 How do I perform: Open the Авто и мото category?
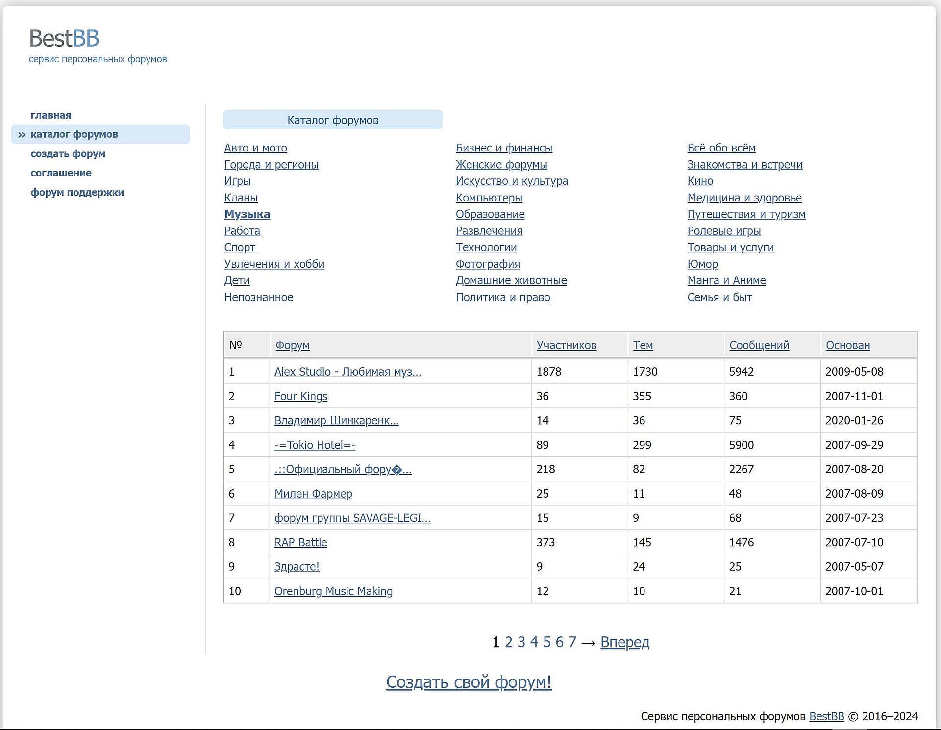[256, 148]
